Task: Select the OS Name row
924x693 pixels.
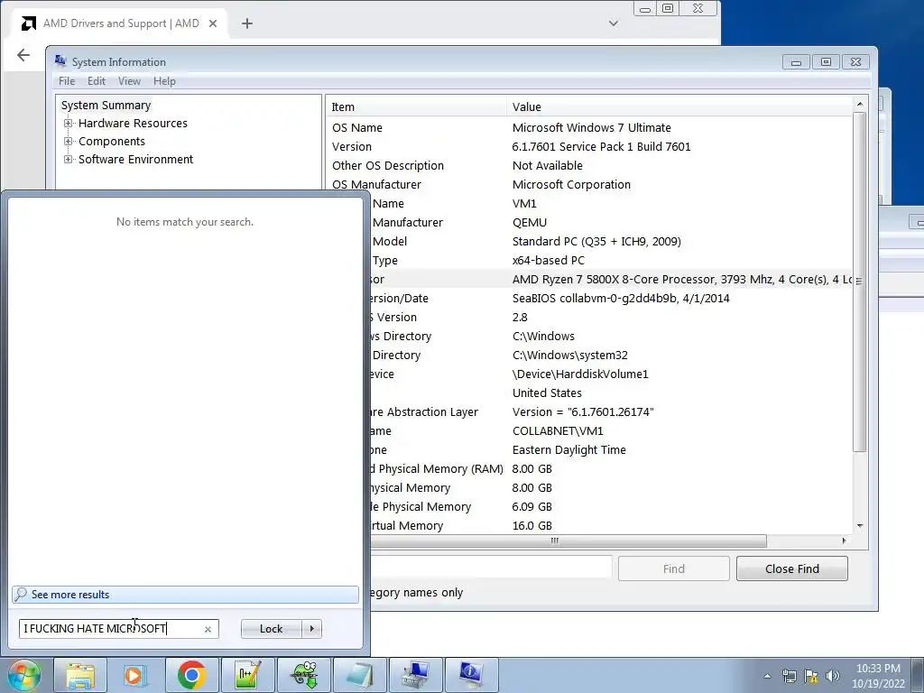Action: click(x=589, y=128)
